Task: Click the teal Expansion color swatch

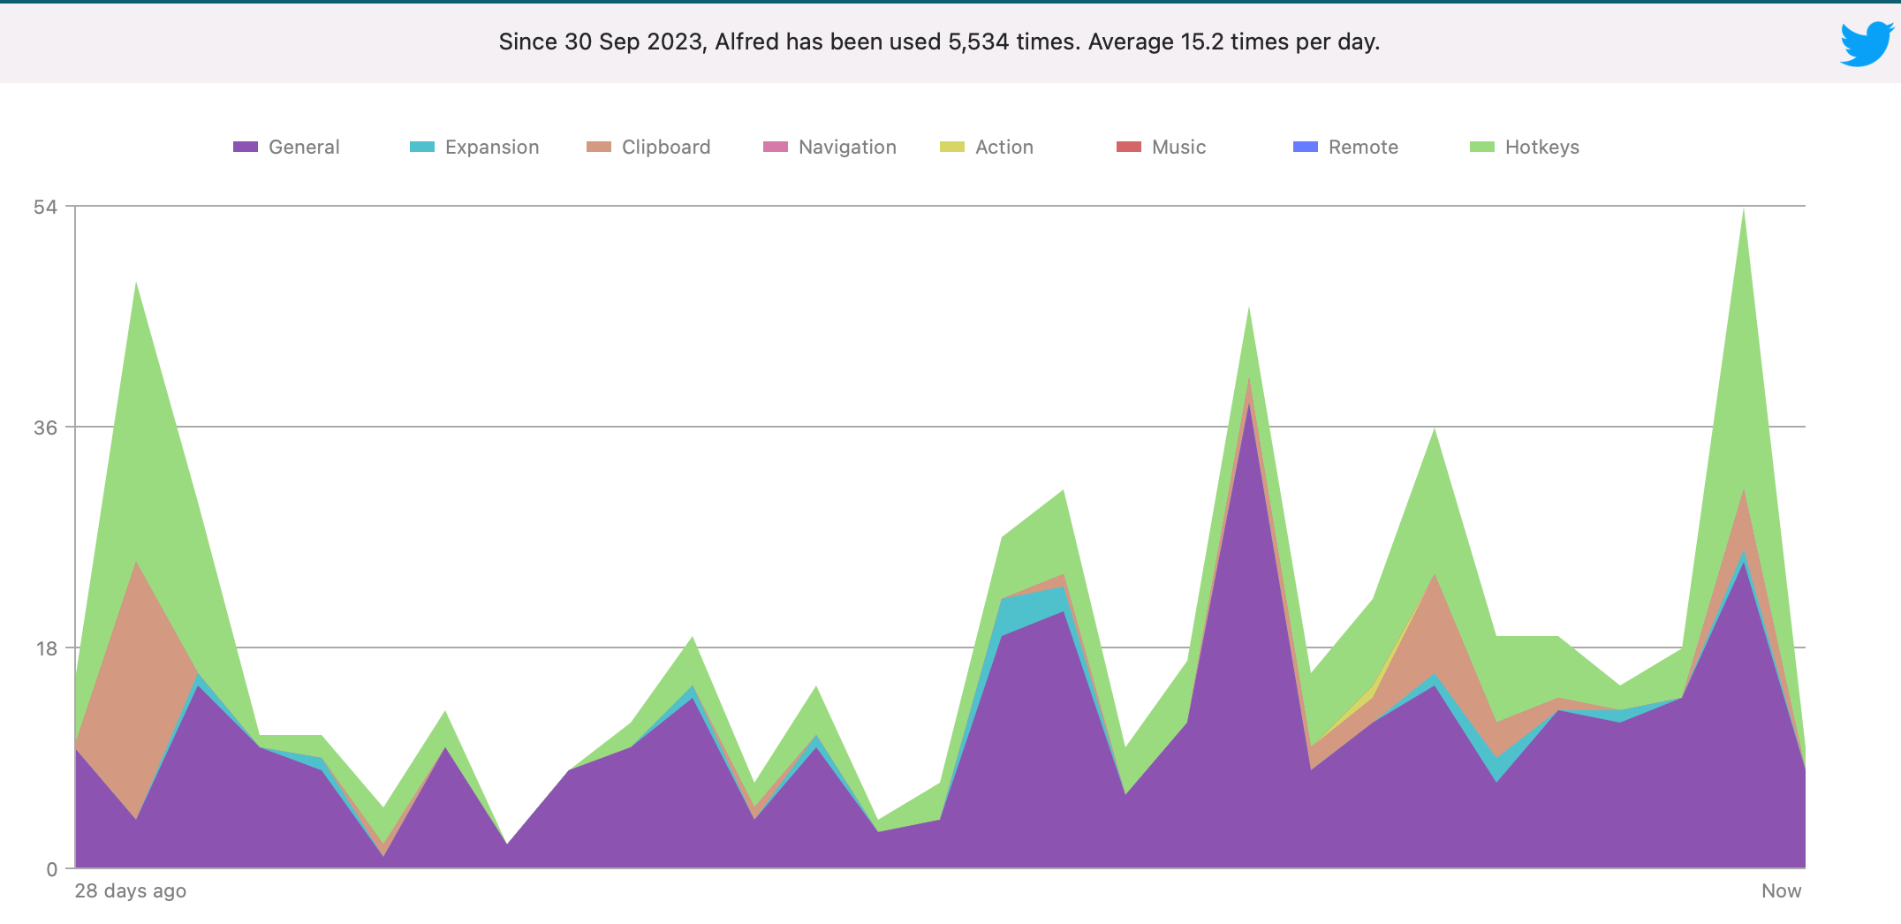Action: tap(422, 147)
